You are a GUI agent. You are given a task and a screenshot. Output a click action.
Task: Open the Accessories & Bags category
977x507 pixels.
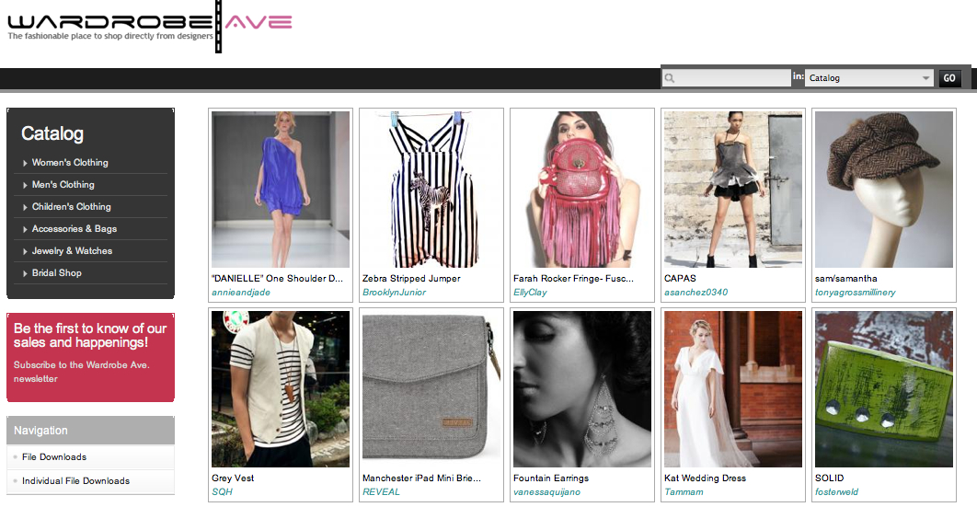click(75, 228)
